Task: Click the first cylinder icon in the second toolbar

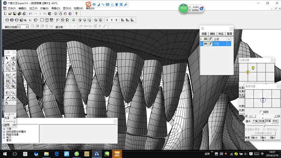Action: tap(7, 20)
